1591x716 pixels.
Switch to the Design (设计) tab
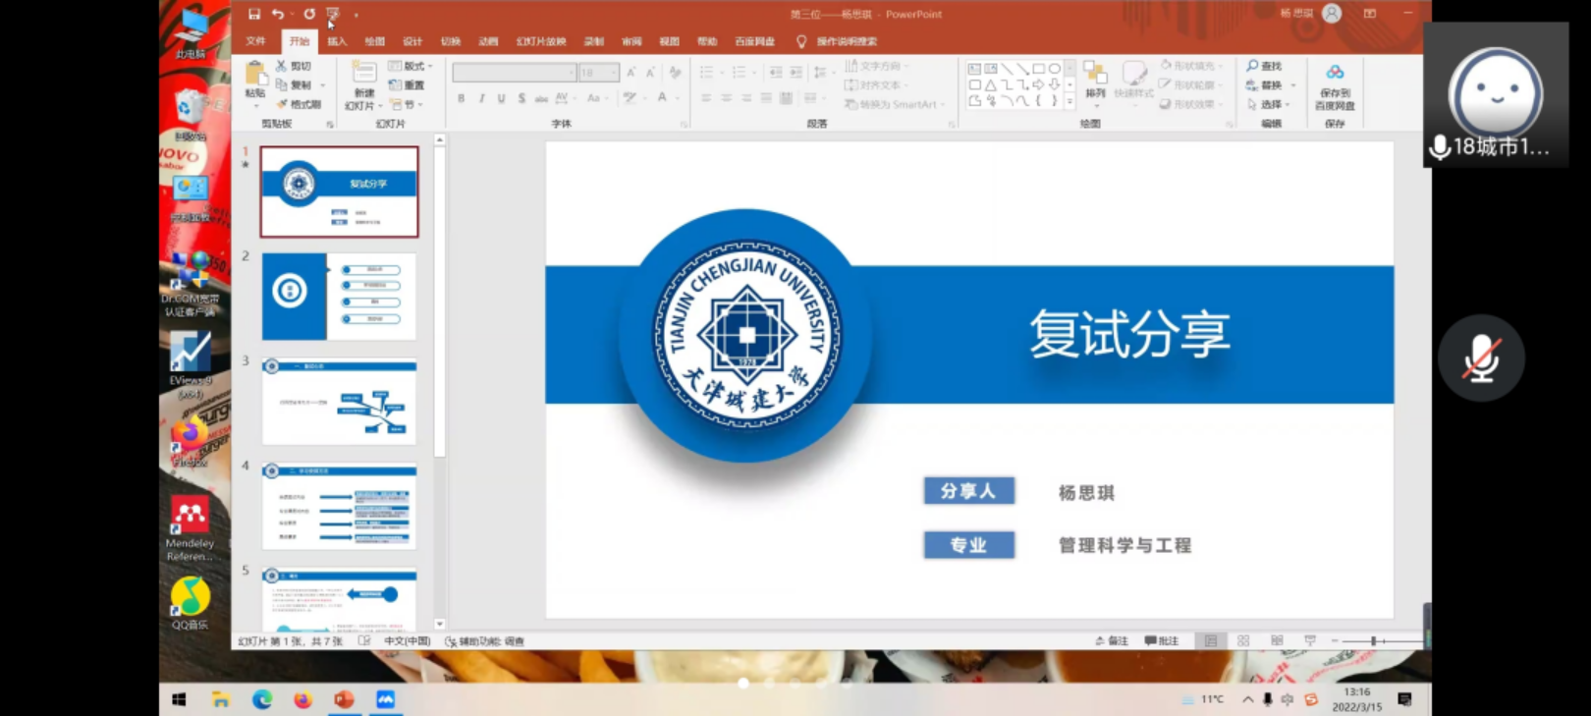coord(412,41)
